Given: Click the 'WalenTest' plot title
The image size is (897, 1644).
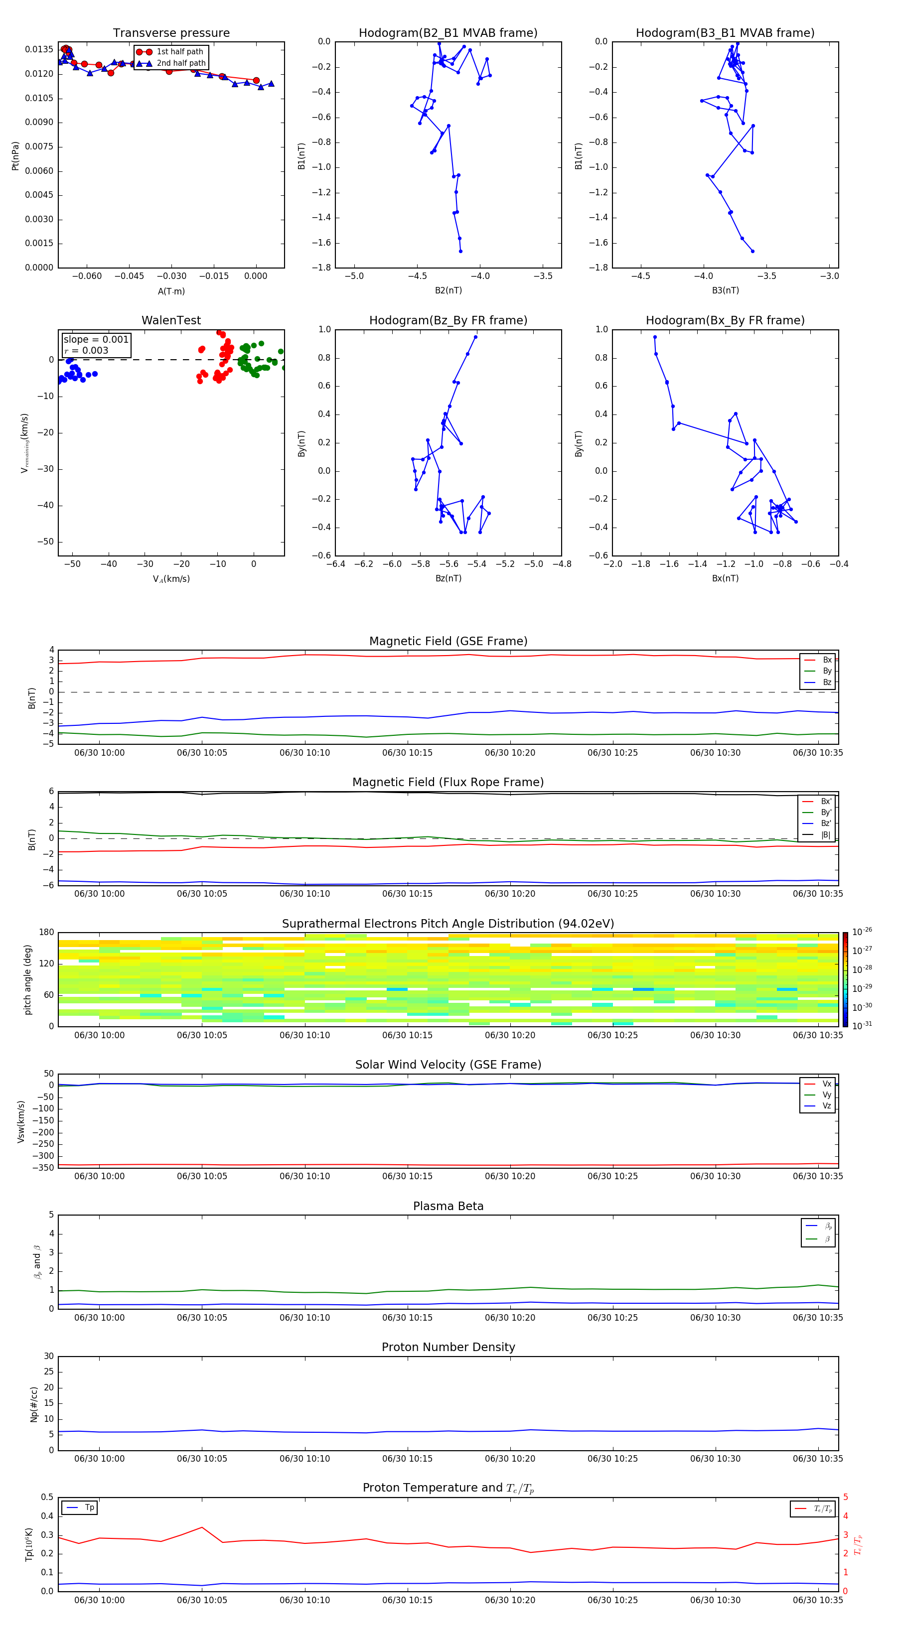Looking at the screenshot, I should (171, 320).
